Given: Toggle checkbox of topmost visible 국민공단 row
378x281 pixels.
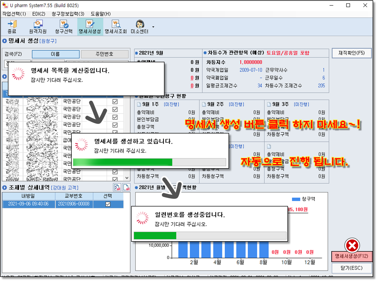Looking at the screenshot, I should click(115, 102).
